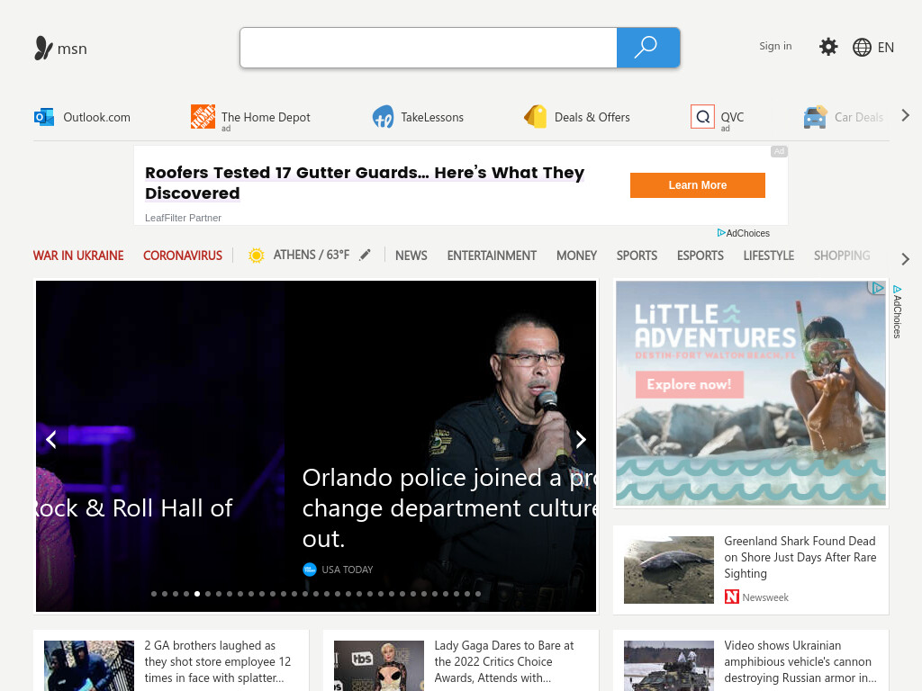Open the SPORTS tab
Viewport: 922px width, 691px height.
tap(637, 256)
